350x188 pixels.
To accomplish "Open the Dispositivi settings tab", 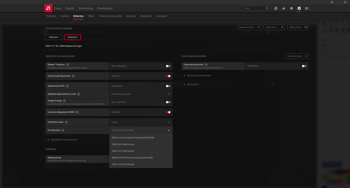I will click(x=146, y=16).
